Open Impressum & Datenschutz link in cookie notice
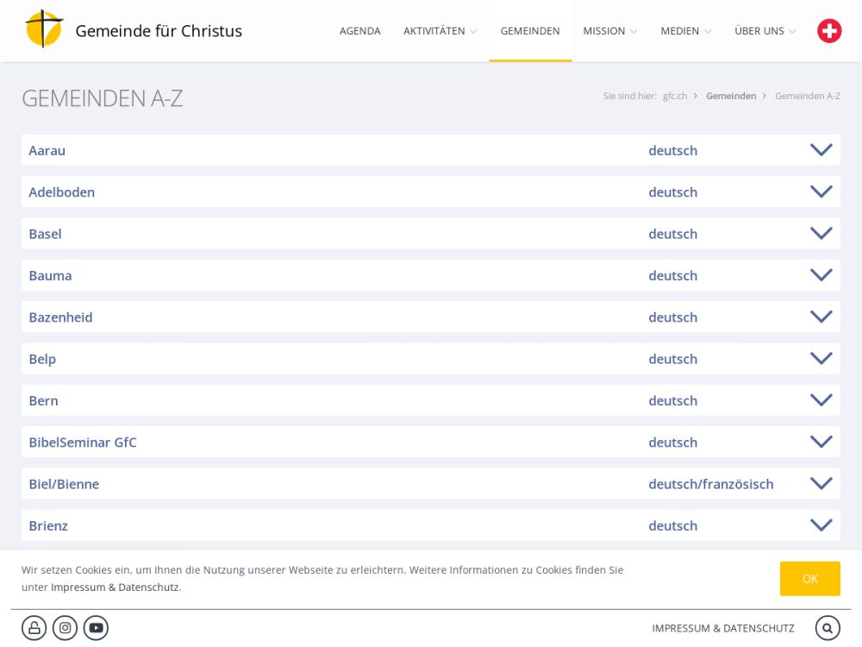Screen dimensions: 862x647 [x=115, y=587]
